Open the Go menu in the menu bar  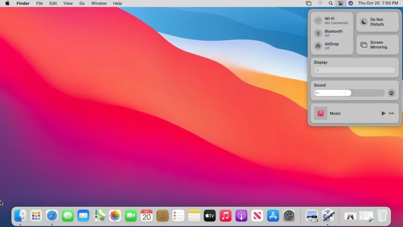pyautogui.click(x=81, y=3)
